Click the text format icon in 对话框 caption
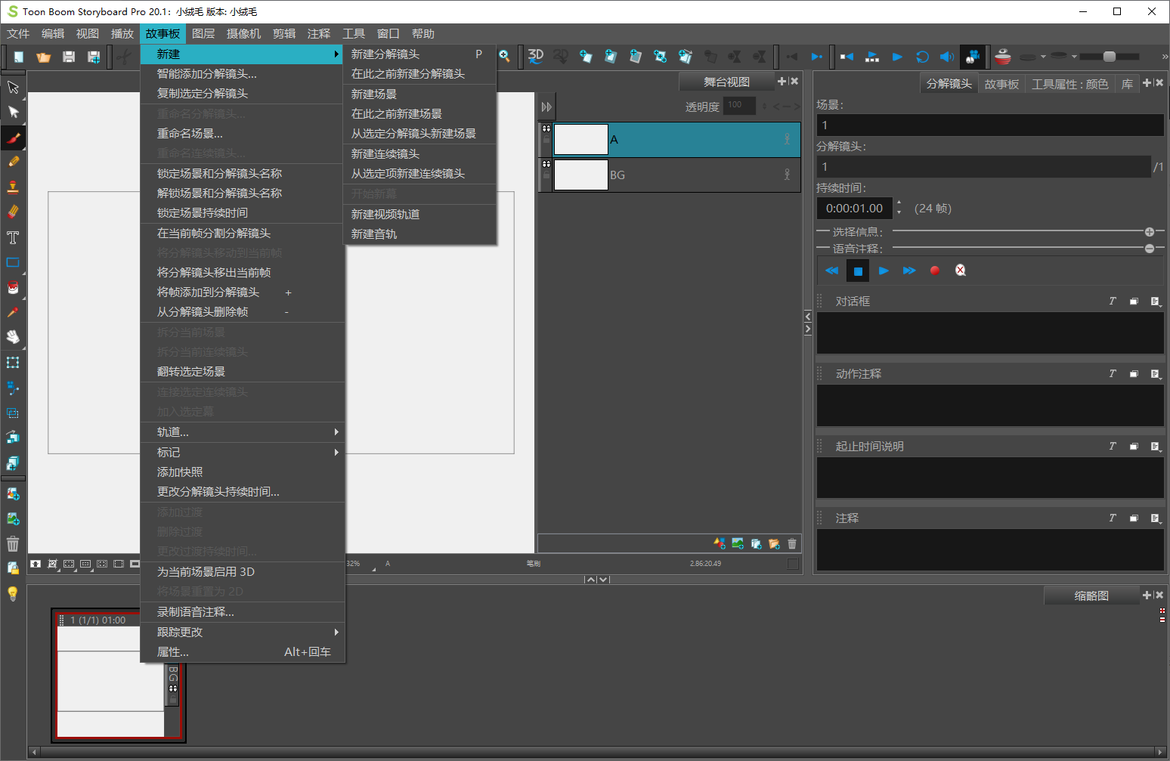Screen dimensions: 1170x761 [1113, 301]
